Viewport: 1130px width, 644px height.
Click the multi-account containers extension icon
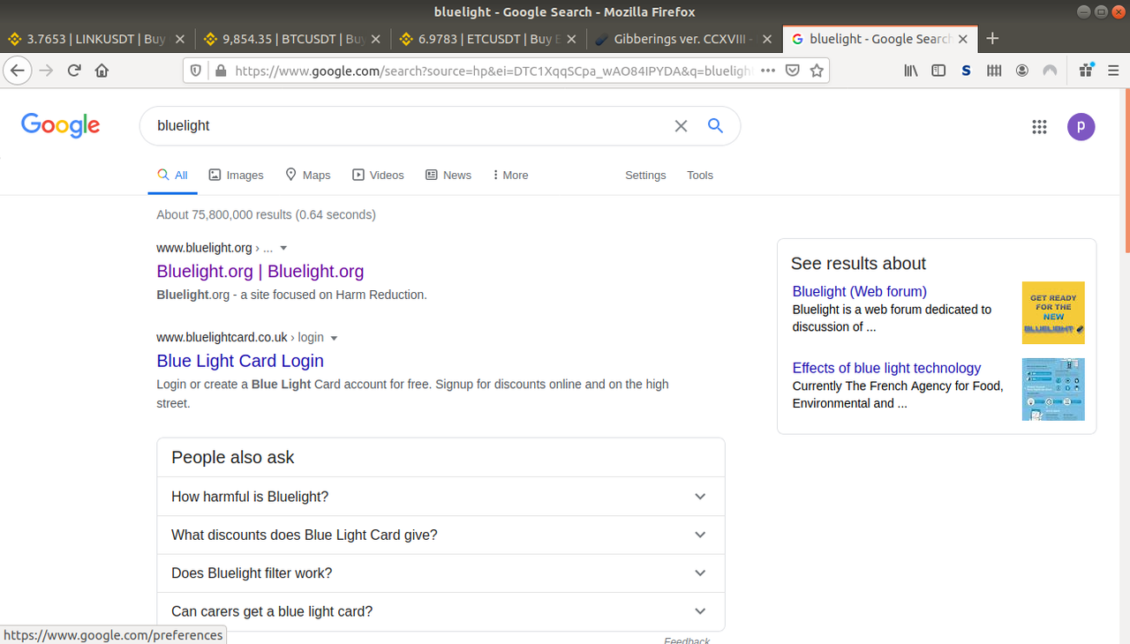(994, 71)
